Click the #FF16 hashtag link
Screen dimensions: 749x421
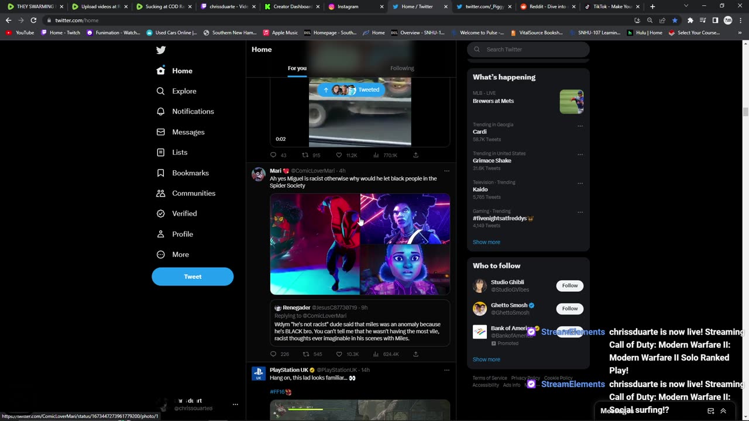pos(277,392)
